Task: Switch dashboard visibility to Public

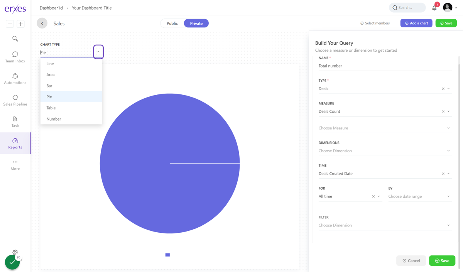Action: click(172, 23)
